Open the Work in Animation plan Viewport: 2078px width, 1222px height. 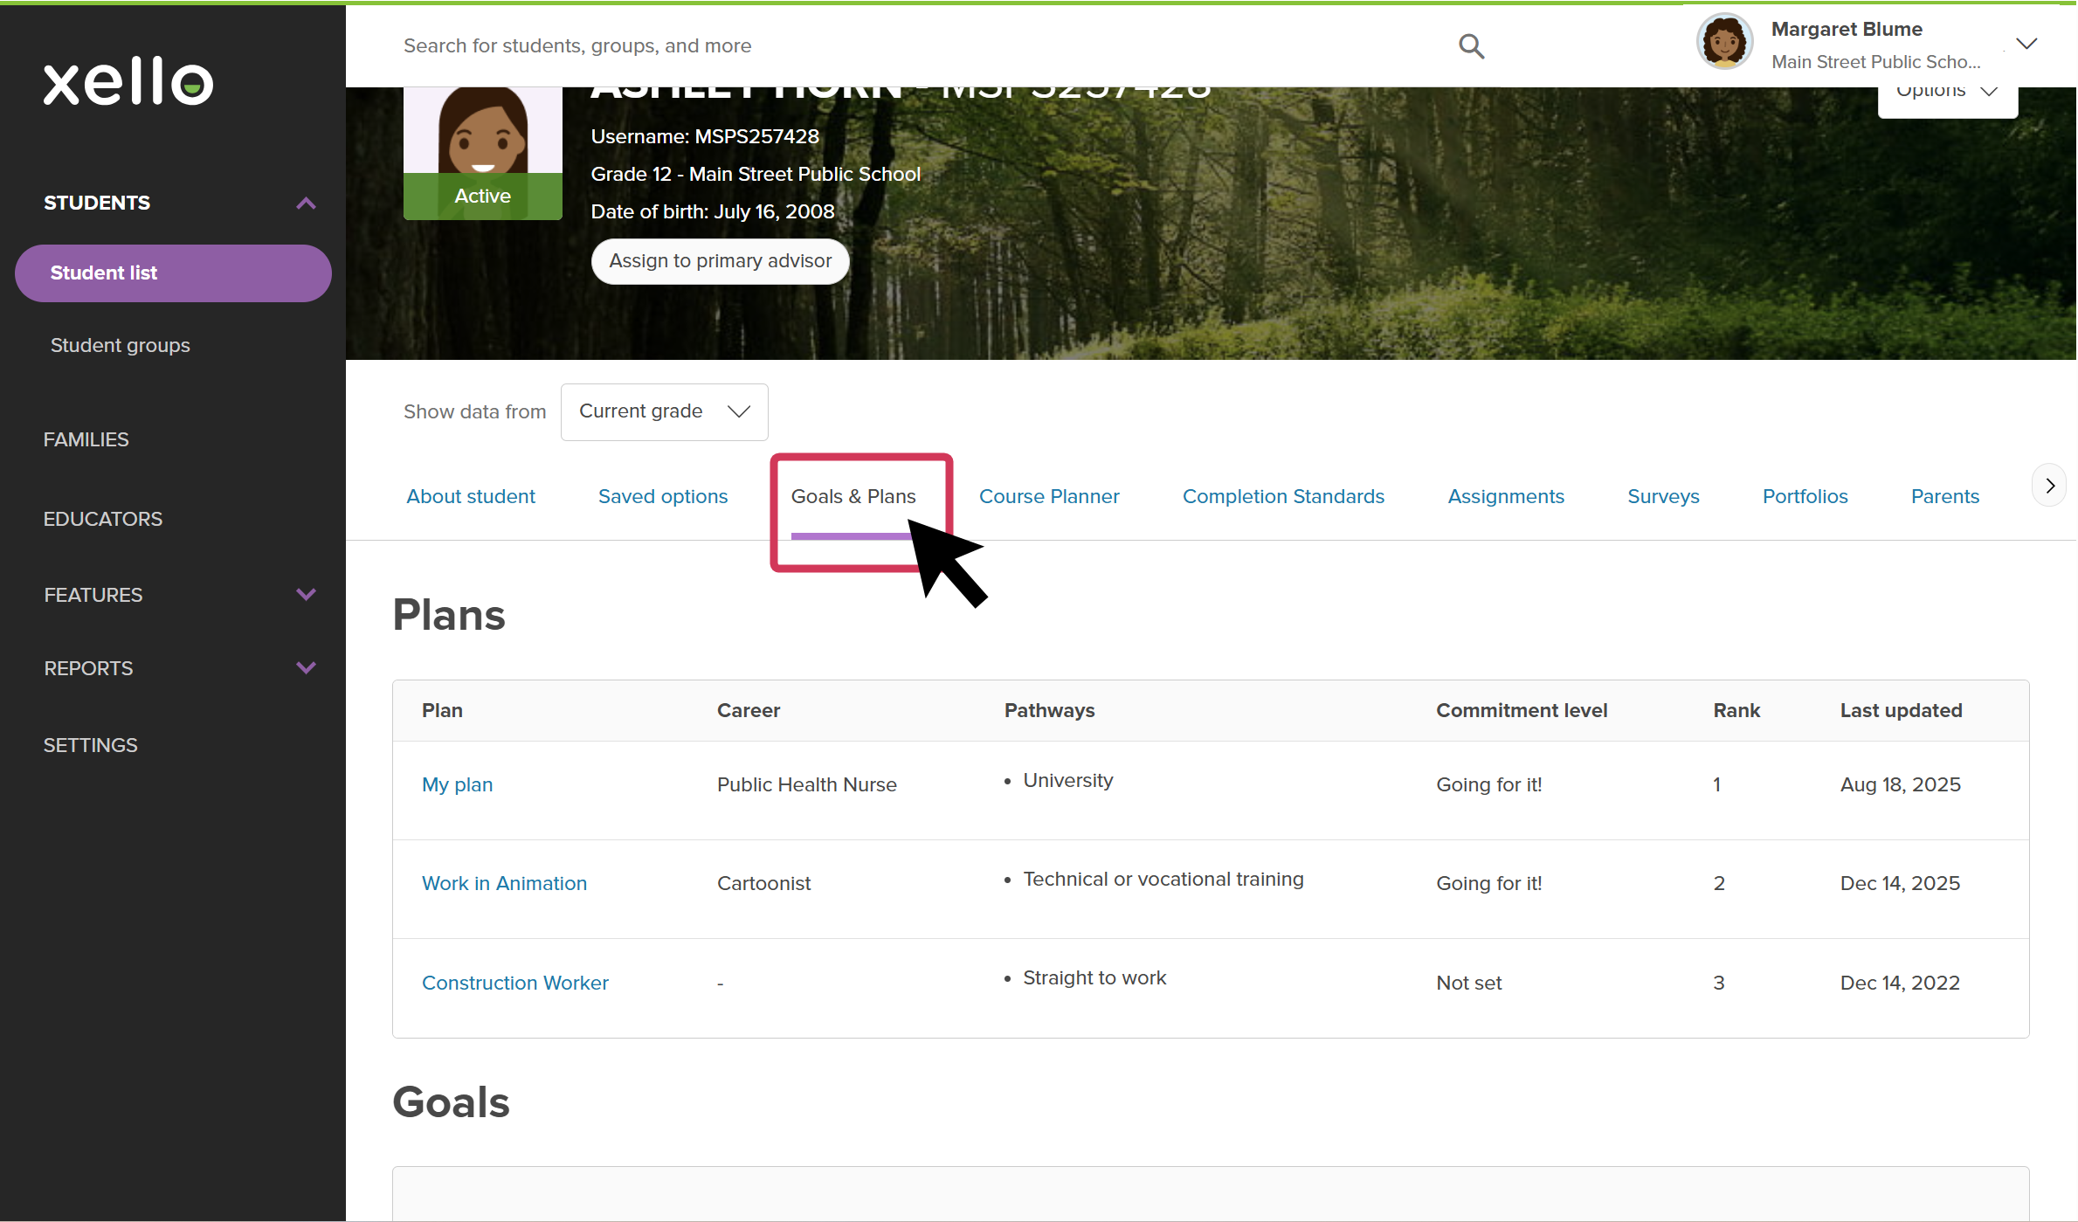pyautogui.click(x=504, y=883)
